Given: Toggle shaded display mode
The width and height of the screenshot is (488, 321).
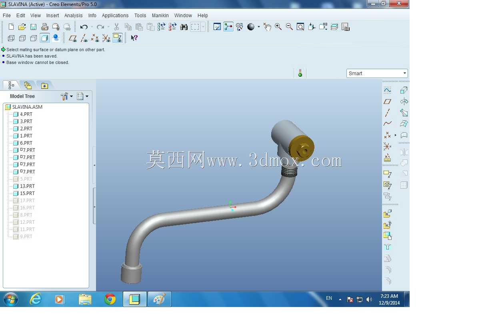Looking at the screenshot, I should [x=45, y=38].
